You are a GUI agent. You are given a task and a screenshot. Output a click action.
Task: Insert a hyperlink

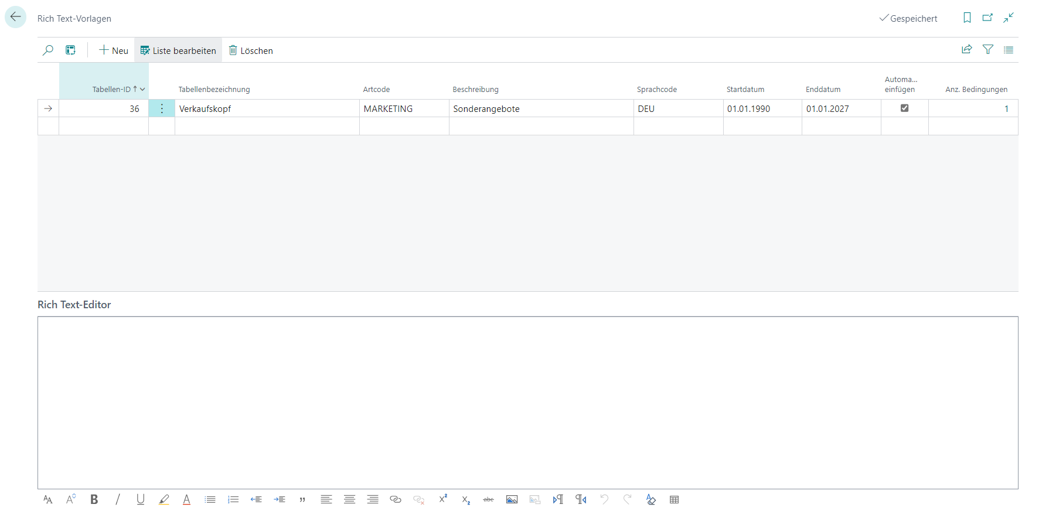coord(396,499)
